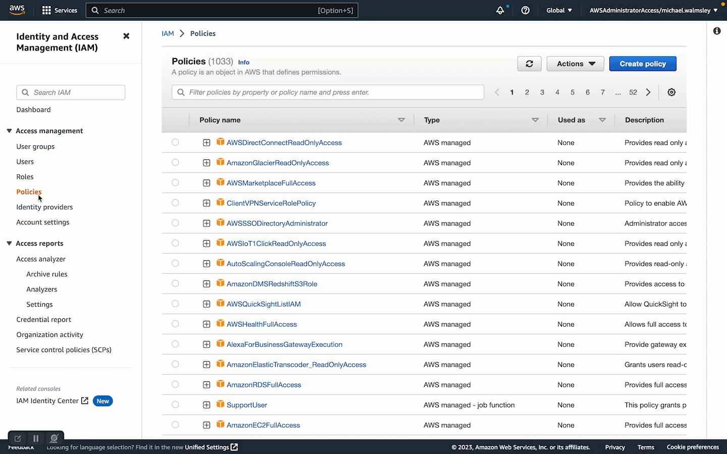Open the help question mark icon

pyautogui.click(x=525, y=10)
